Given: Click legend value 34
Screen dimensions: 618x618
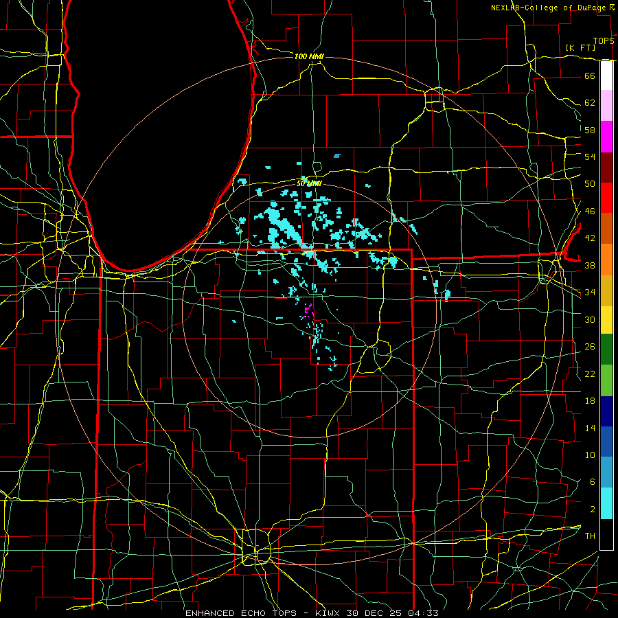Looking at the screenshot, I should (590, 293).
